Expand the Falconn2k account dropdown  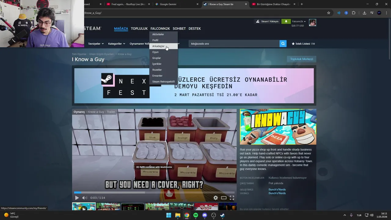click(x=299, y=21)
